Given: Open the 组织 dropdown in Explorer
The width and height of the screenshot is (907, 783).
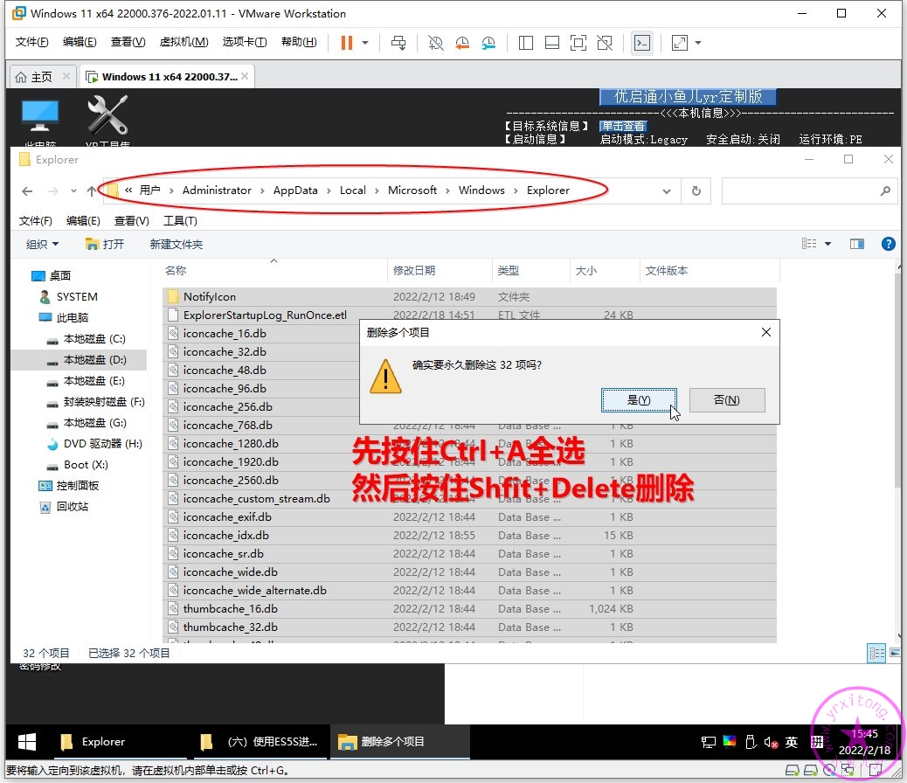Looking at the screenshot, I should click(x=42, y=244).
